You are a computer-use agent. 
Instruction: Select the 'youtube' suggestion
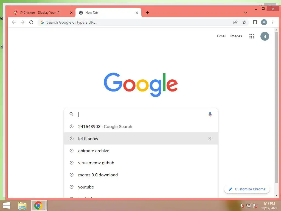(x=141, y=187)
